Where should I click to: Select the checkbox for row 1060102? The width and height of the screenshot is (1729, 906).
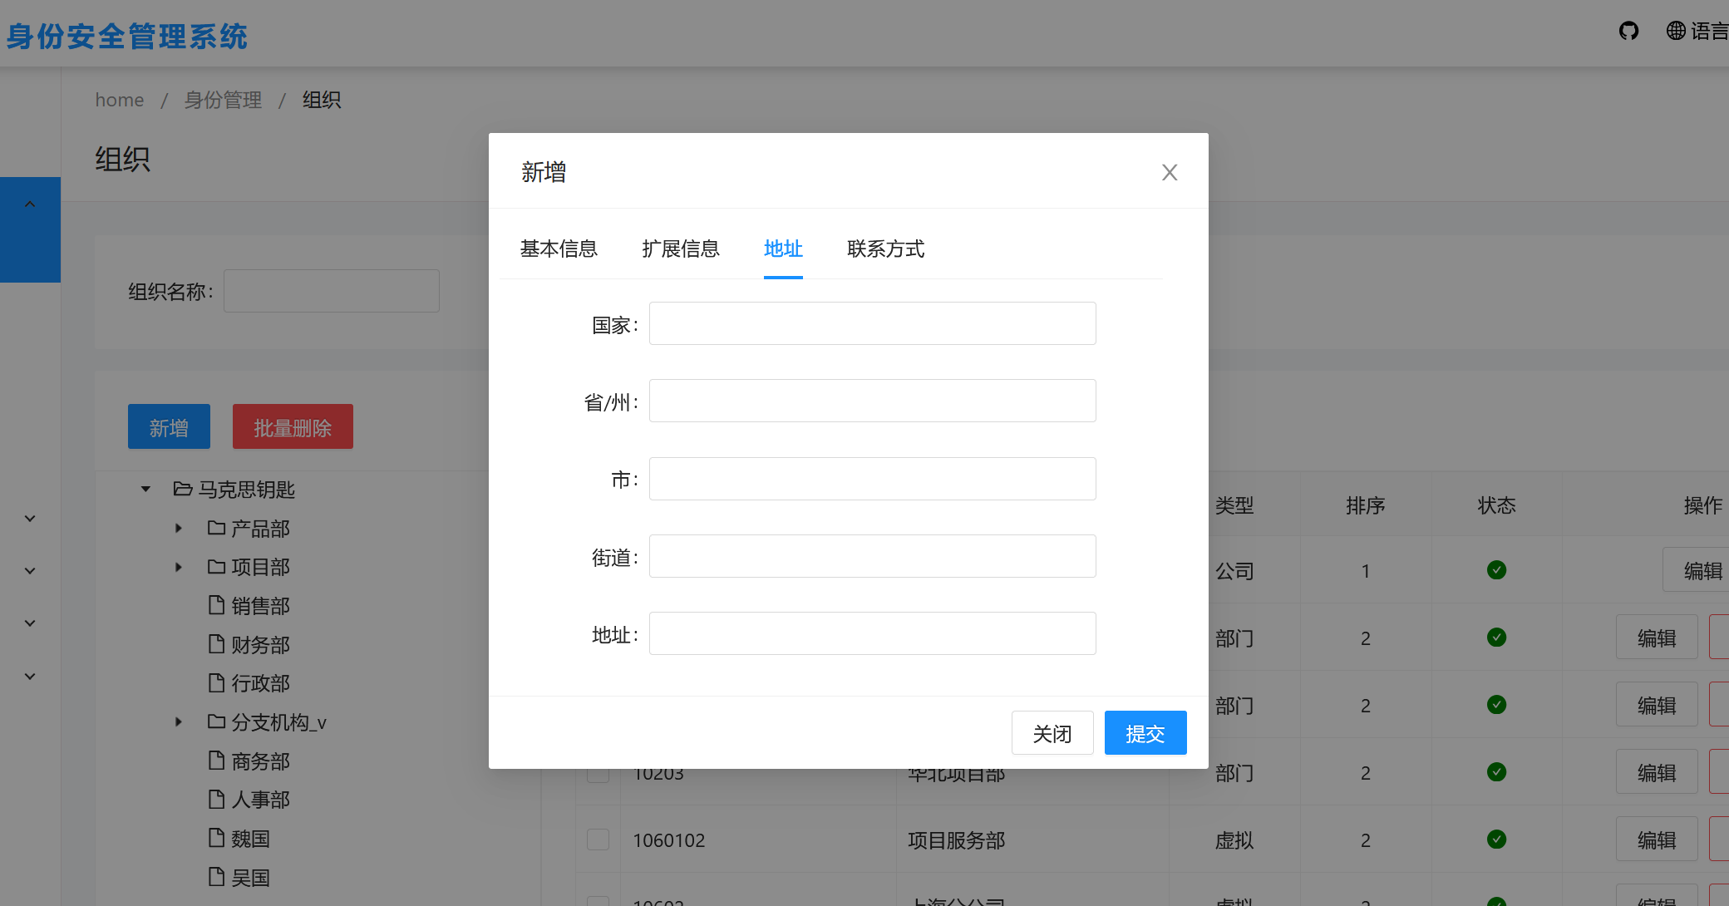[598, 840]
